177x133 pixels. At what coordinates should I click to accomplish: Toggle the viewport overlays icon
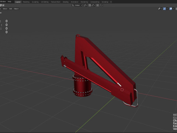click(171, 9)
